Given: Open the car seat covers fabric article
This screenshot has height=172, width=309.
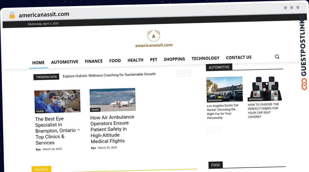Looking at the screenshot, I should pos(263,111).
